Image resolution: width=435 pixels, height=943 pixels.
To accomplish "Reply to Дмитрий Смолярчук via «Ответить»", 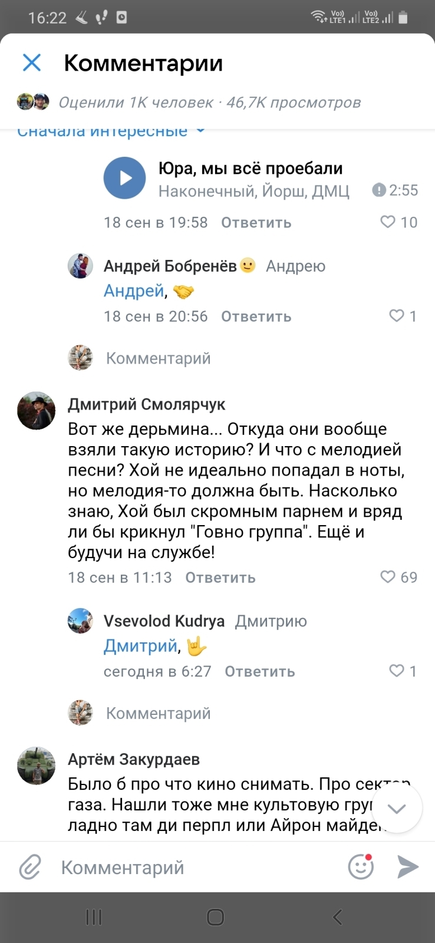I will (220, 578).
